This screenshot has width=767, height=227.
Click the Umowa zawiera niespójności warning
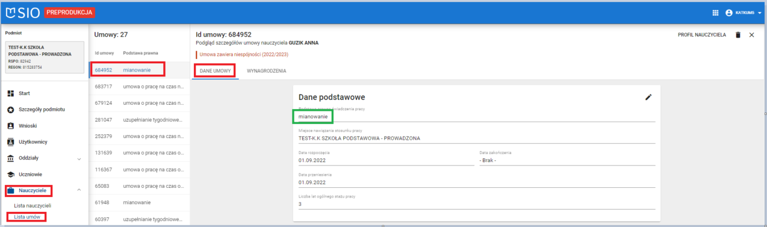pyautogui.click(x=244, y=54)
